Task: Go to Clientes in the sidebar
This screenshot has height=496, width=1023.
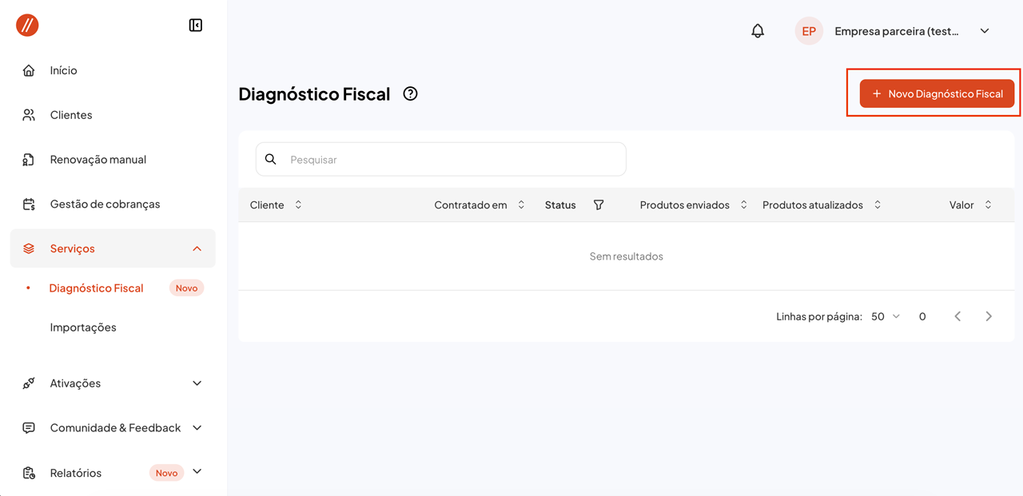Action: [71, 115]
